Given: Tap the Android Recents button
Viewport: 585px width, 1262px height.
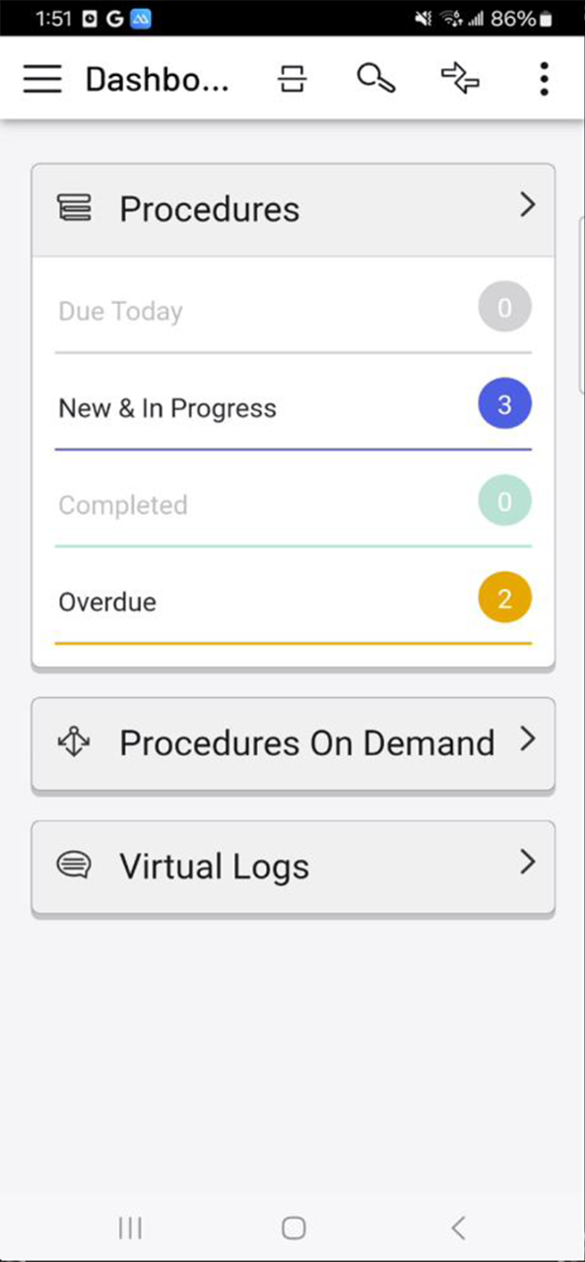Looking at the screenshot, I should 130,1227.
